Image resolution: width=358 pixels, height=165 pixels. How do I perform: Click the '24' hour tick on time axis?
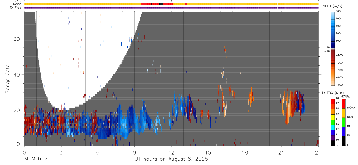click(318, 152)
